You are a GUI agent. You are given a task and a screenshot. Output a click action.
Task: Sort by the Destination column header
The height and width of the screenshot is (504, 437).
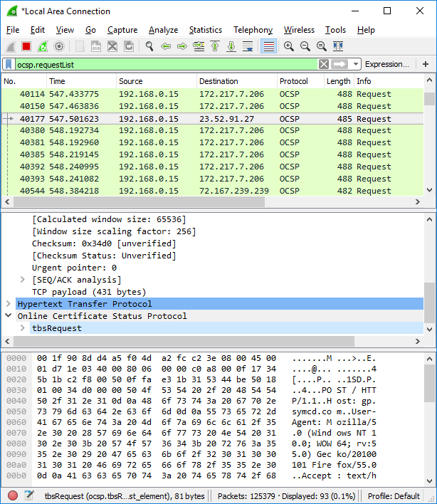[237, 81]
